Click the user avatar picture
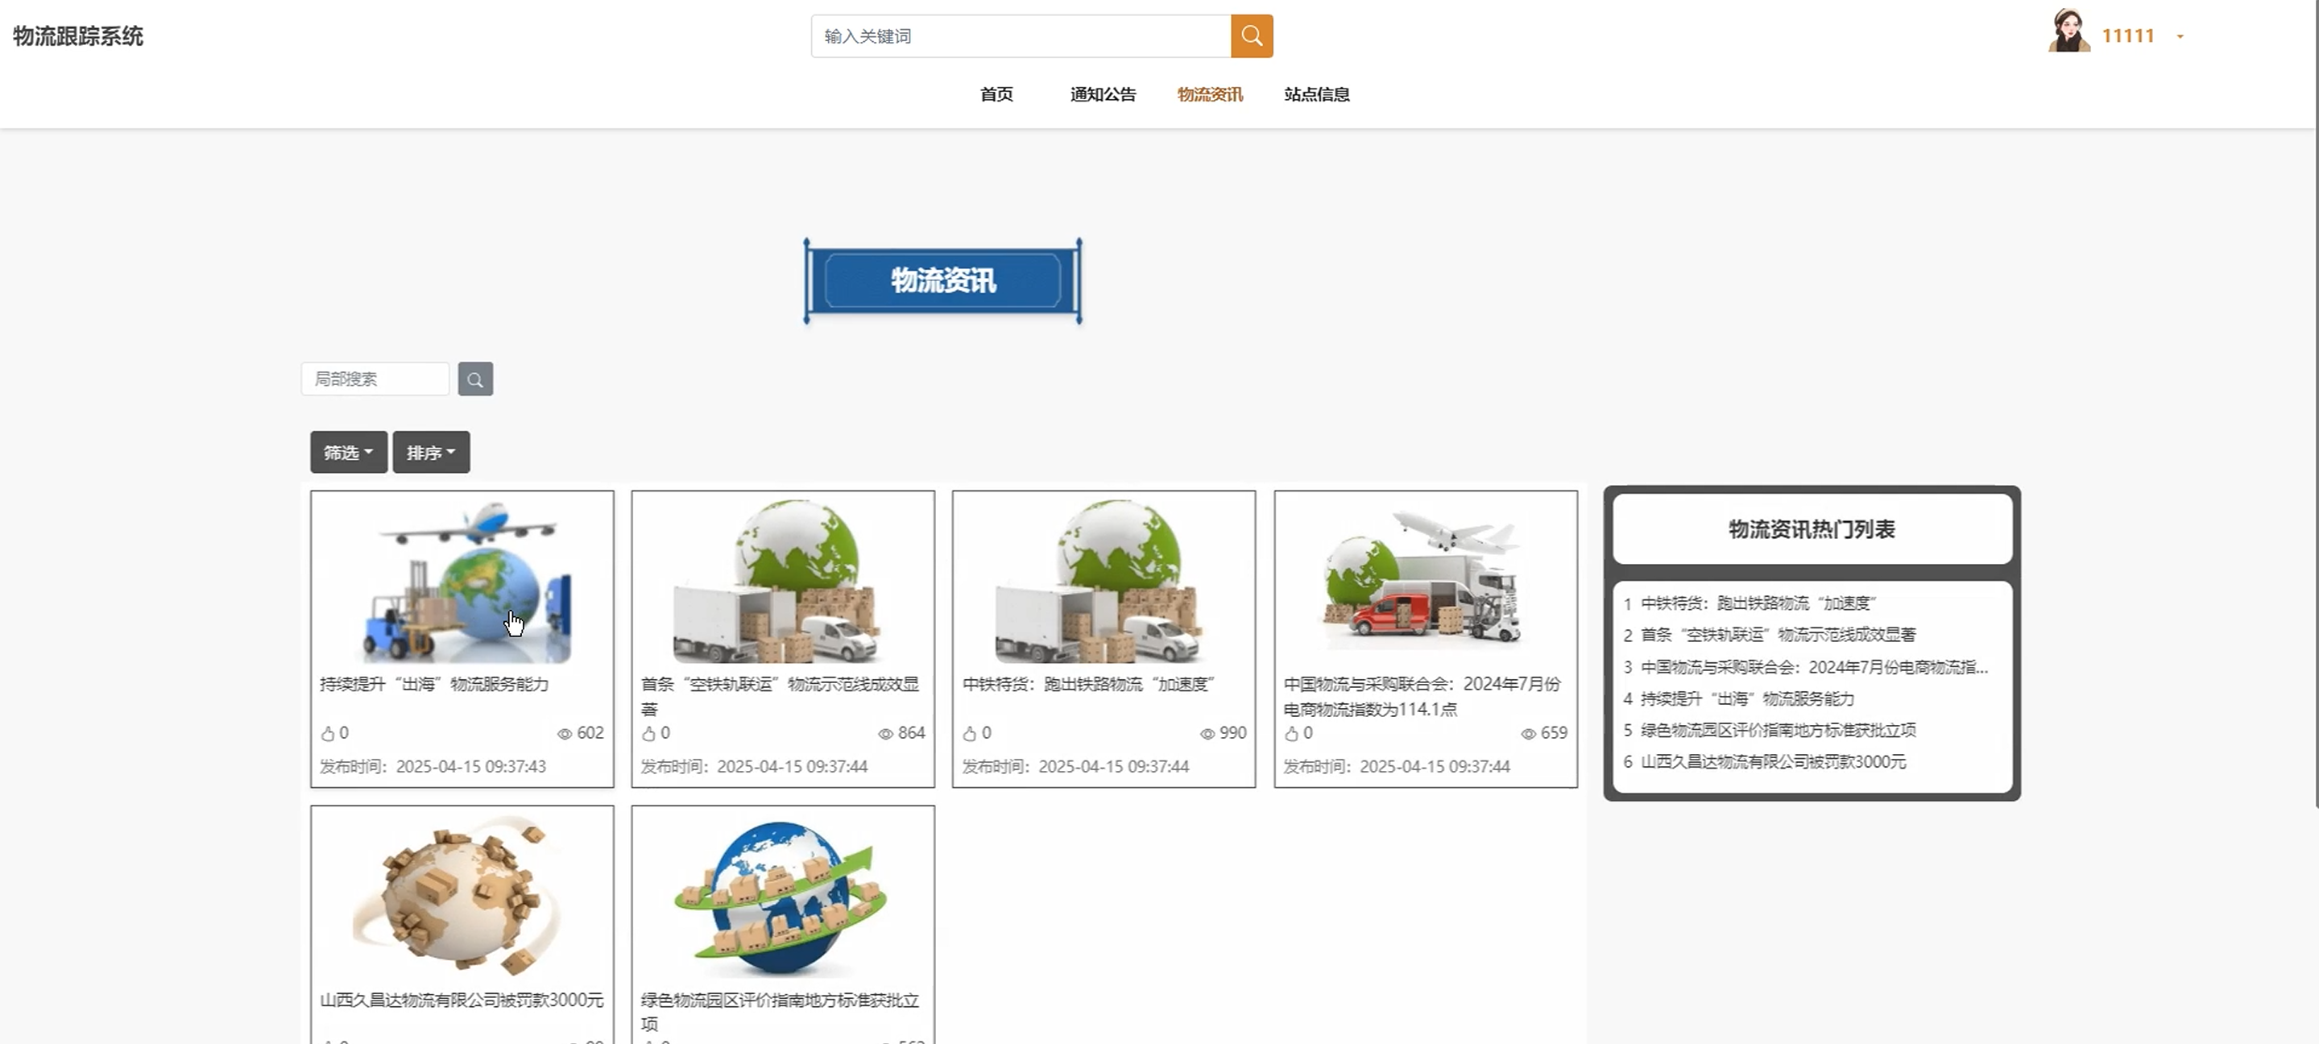The width and height of the screenshot is (2319, 1044). (x=2068, y=31)
